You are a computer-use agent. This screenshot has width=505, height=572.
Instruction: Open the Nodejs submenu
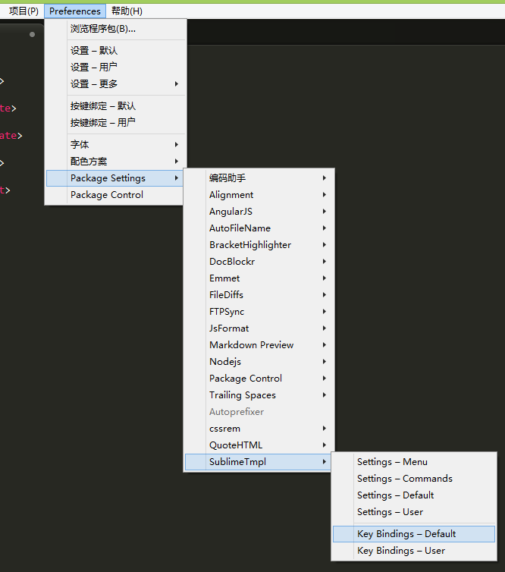coord(259,362)
